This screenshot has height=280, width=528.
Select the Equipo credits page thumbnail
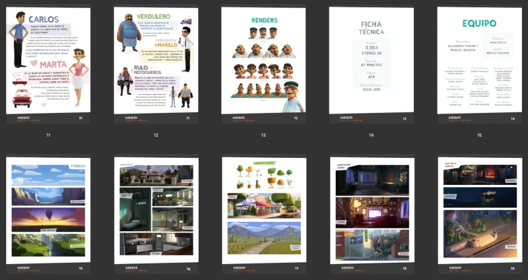(480, 65)
